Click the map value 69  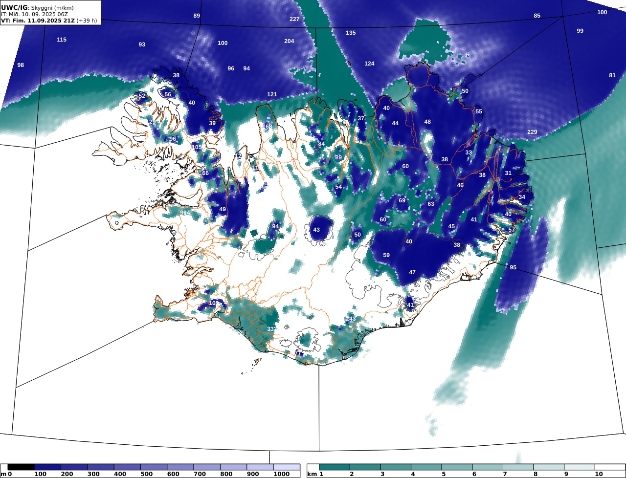click(x=402, y=200)
